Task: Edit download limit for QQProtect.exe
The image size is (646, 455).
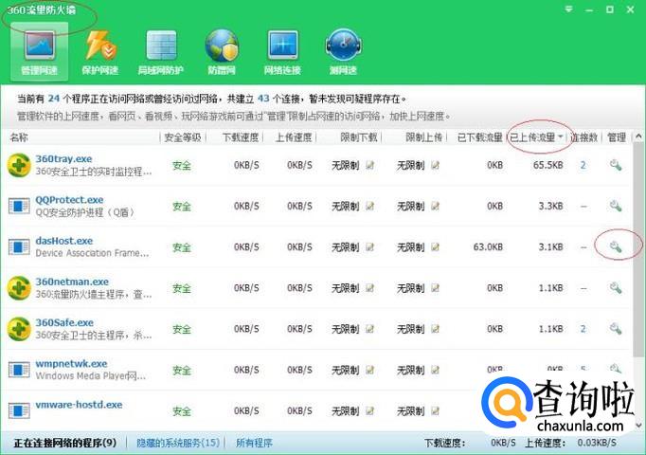Action: [370, 206]
